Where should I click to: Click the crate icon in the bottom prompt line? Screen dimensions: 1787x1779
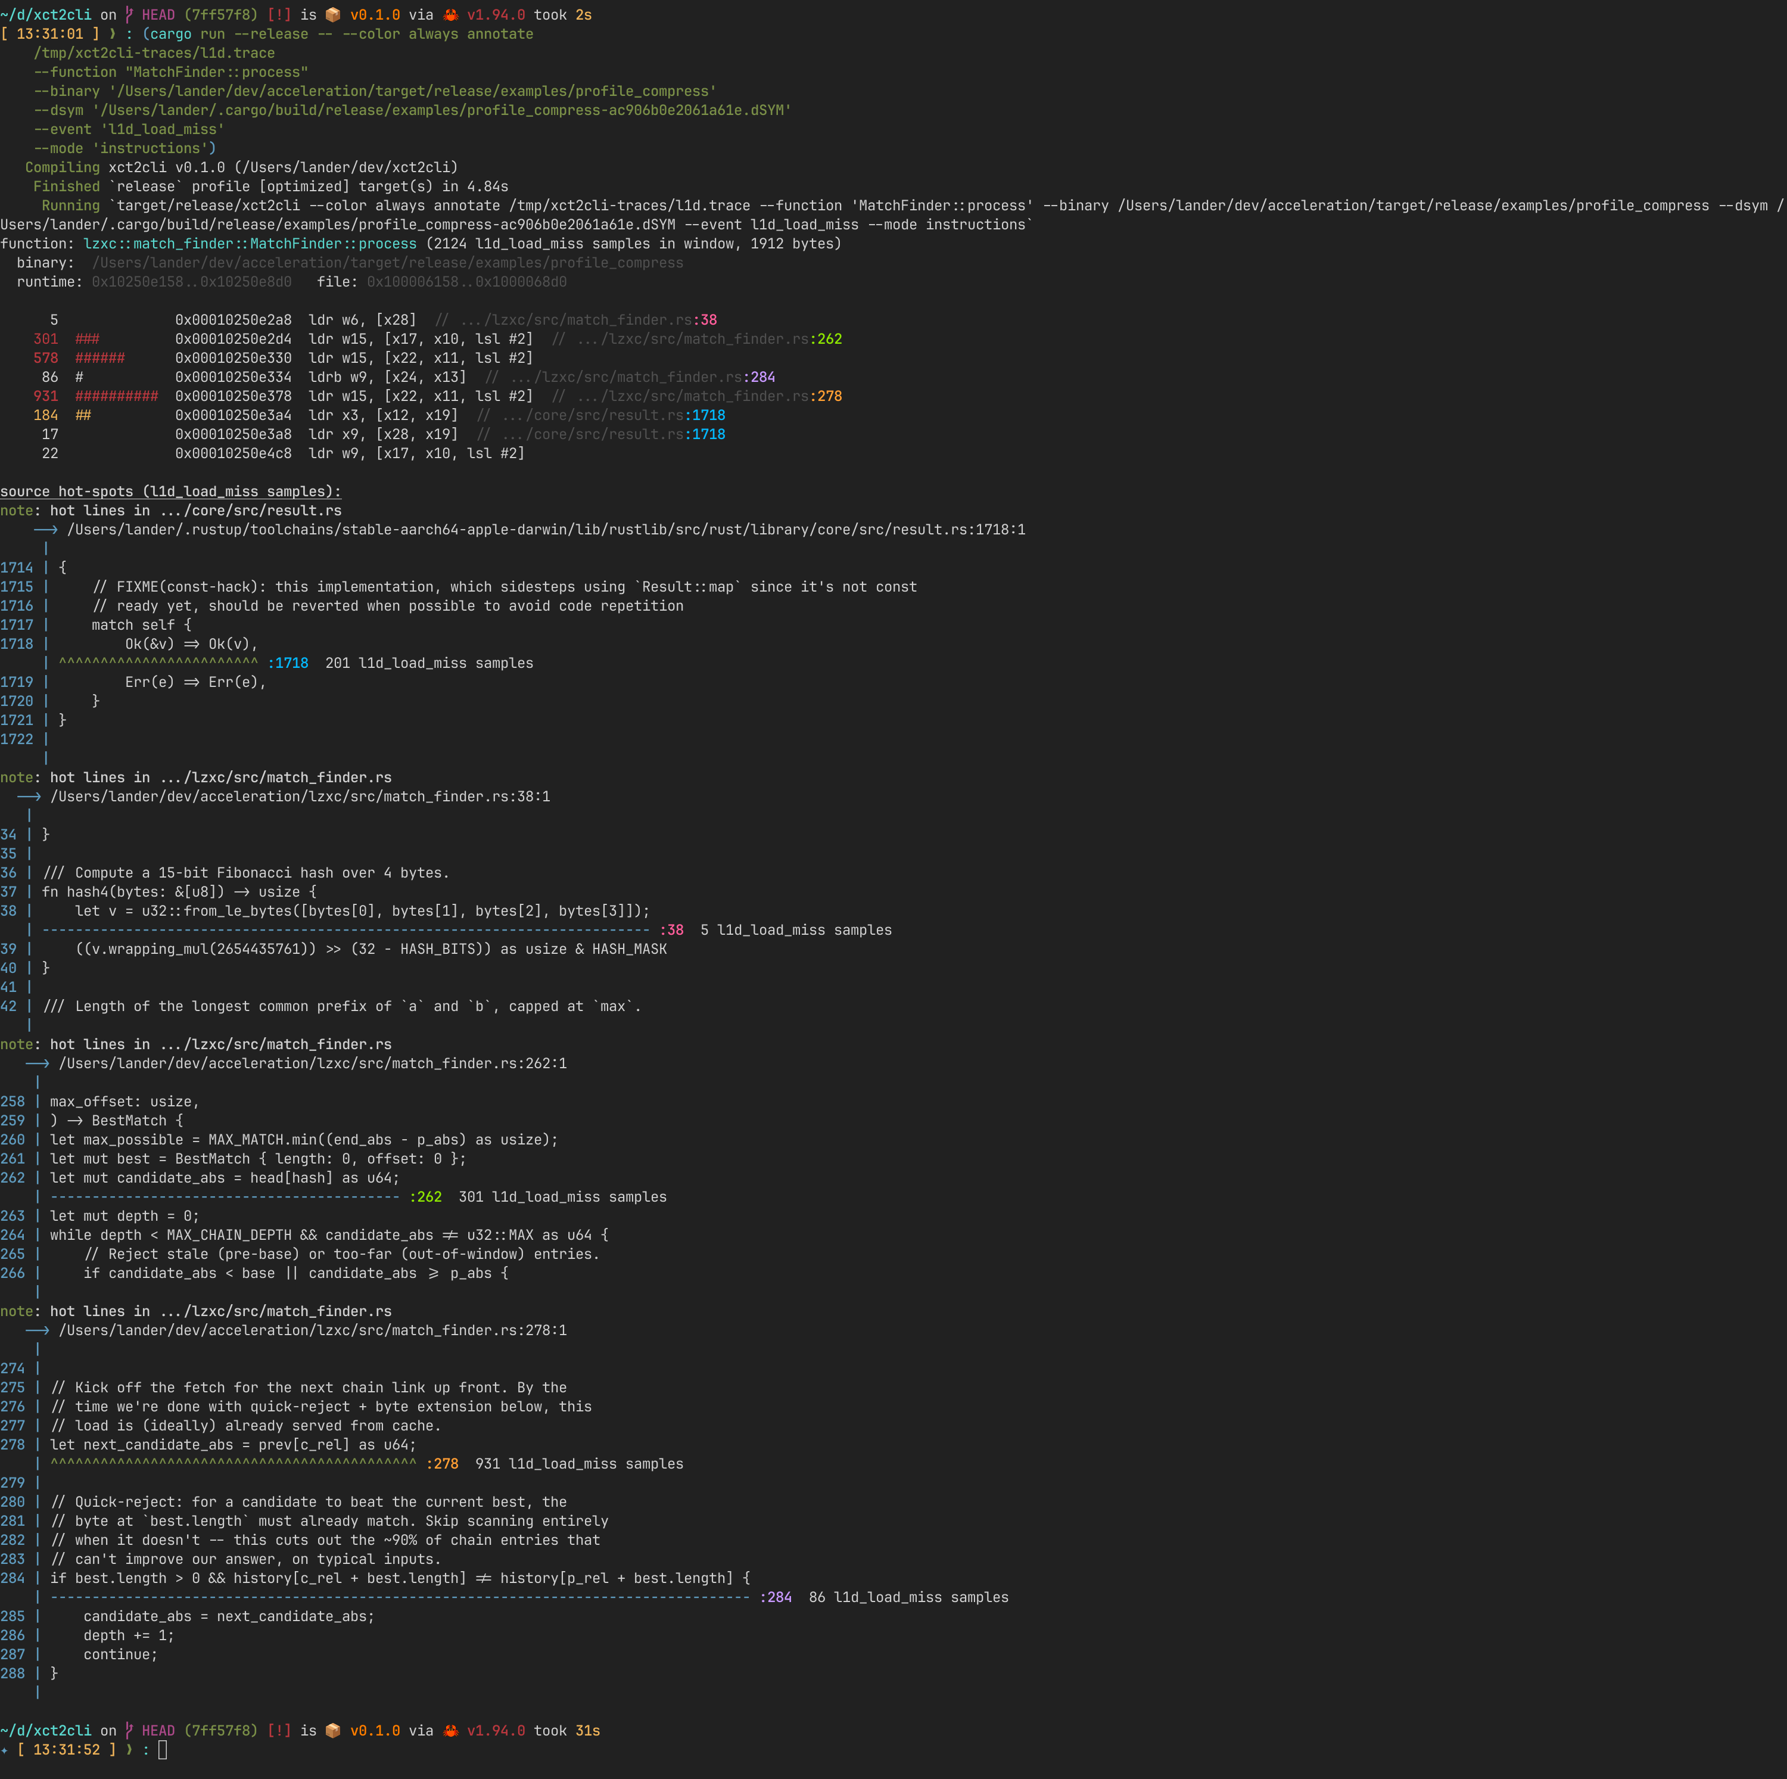point(332,1730)
